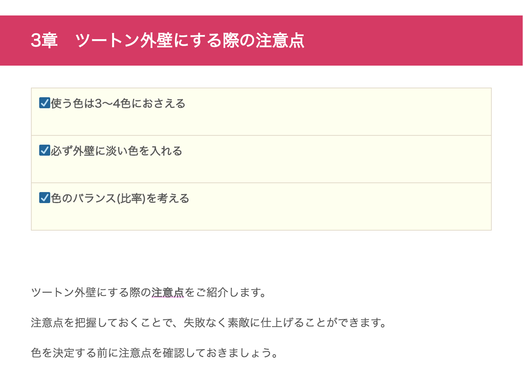Click the sentence ending をご紹介します。
523x379 pixels.
click(x=226, y=292)
